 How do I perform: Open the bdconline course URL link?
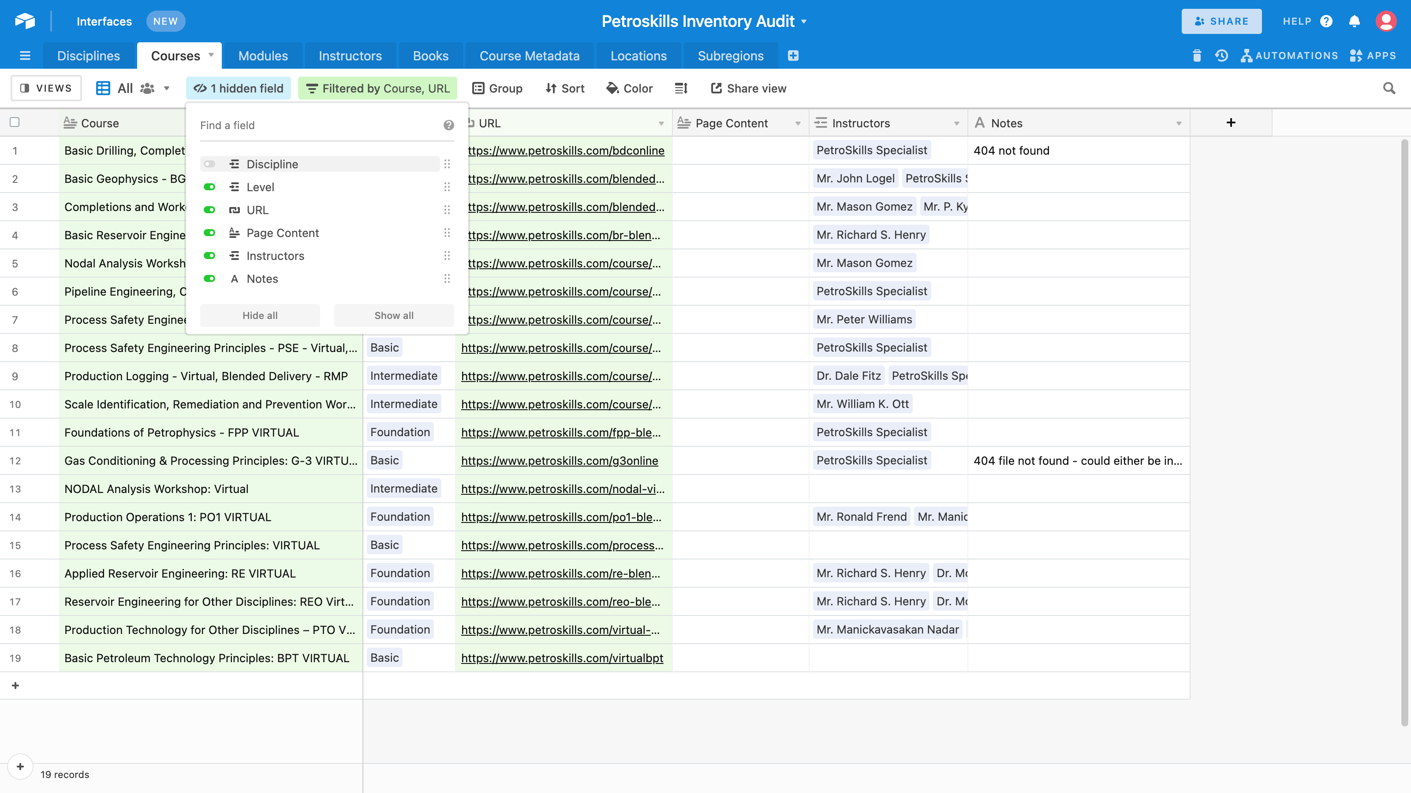566,151
